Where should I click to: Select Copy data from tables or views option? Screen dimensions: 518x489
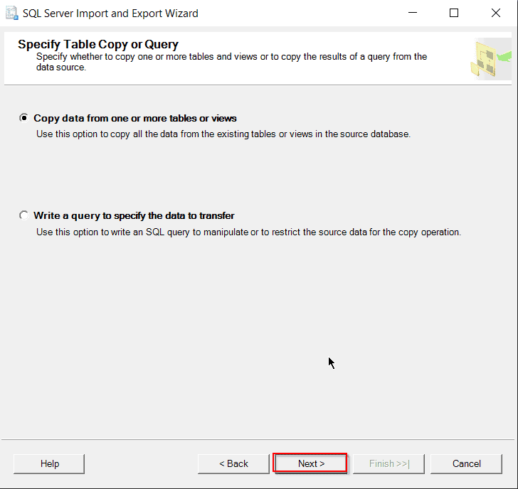pos(23,118)
